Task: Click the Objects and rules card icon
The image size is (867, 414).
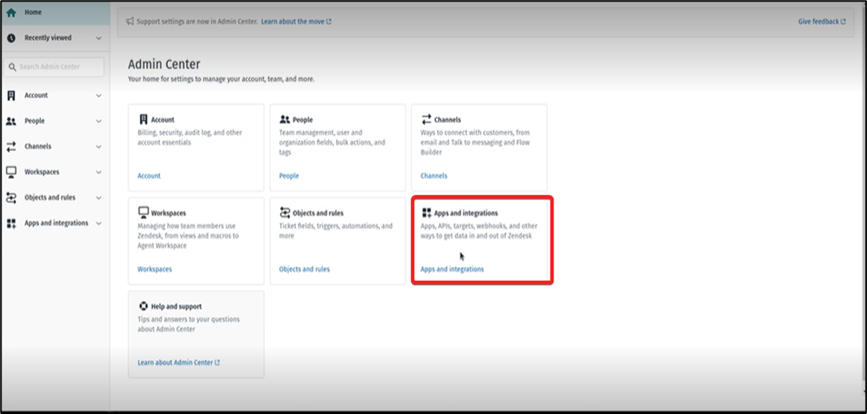Action: coord(285,213)
